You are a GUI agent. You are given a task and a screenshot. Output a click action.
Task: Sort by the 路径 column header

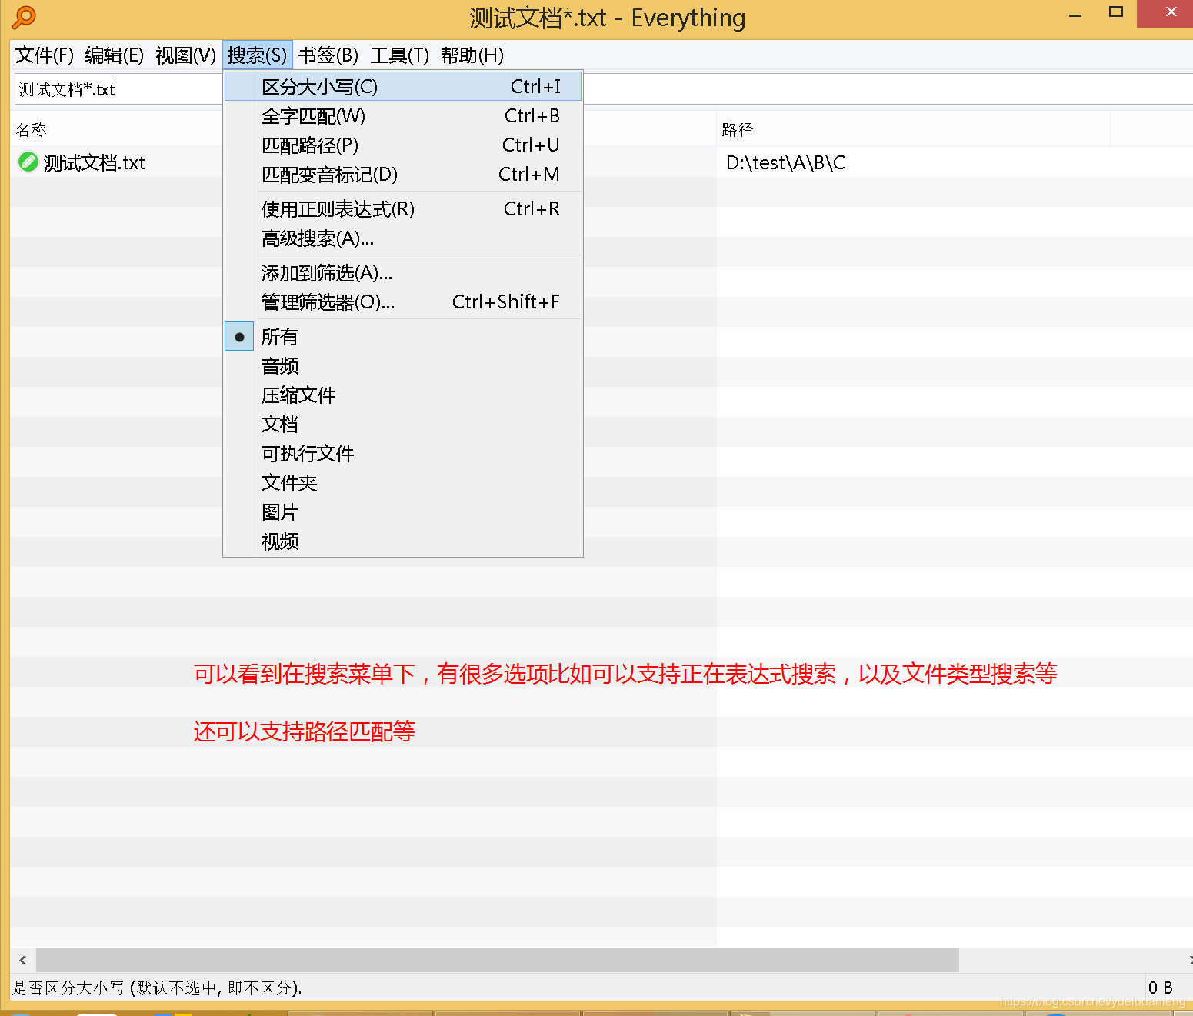913,129
